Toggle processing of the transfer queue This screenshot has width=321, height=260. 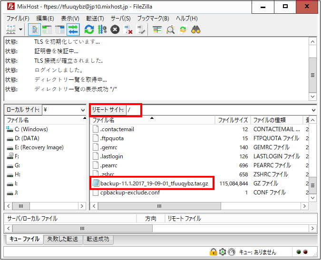click(102, 29)
